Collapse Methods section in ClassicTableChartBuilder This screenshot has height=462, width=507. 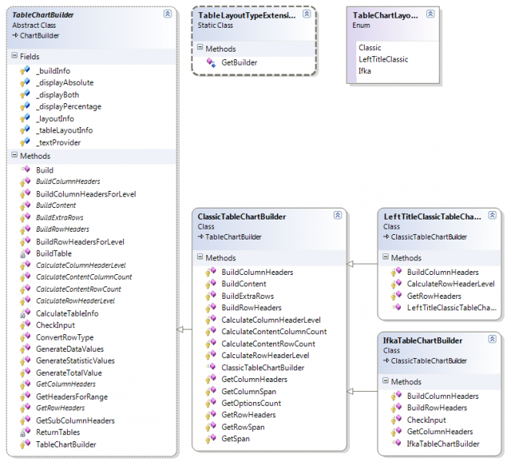200,258
